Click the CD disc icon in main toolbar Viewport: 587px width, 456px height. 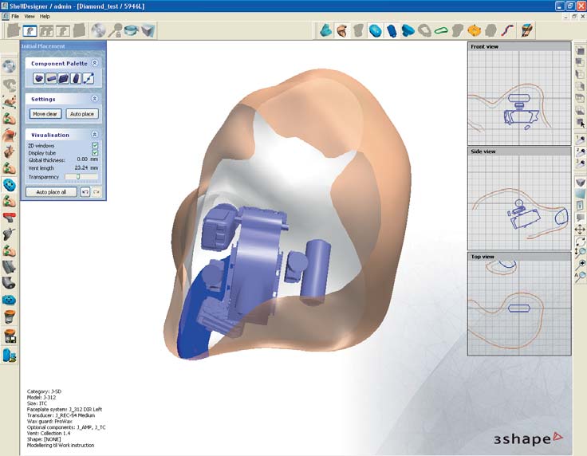98,30
